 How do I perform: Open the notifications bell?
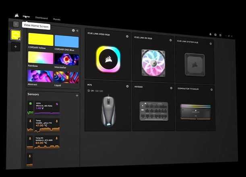point(211,34)
